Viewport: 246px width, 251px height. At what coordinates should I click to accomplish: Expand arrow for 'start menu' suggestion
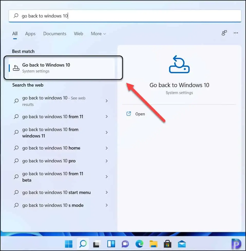tap(107, 192)
